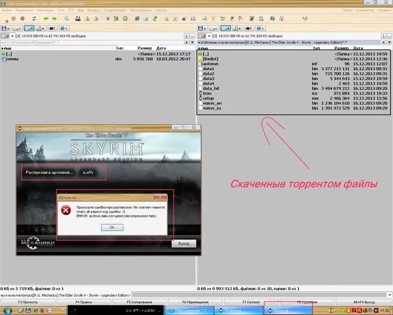Click the command line input field
The image size is (393, 315).
(x=259, y=295)
